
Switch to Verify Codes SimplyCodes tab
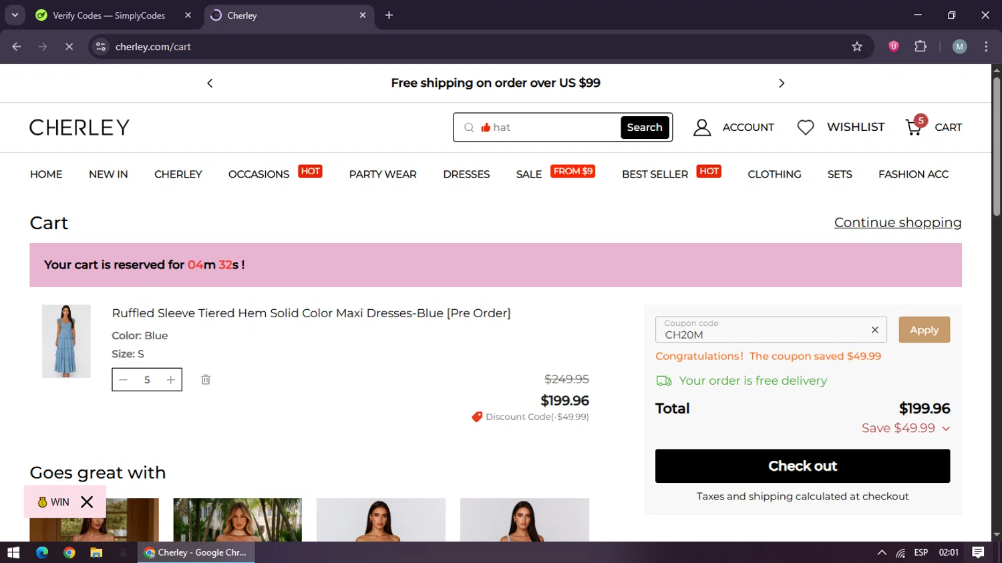coord(108,15)
